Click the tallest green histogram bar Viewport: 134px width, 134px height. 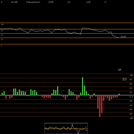(83, 86)
